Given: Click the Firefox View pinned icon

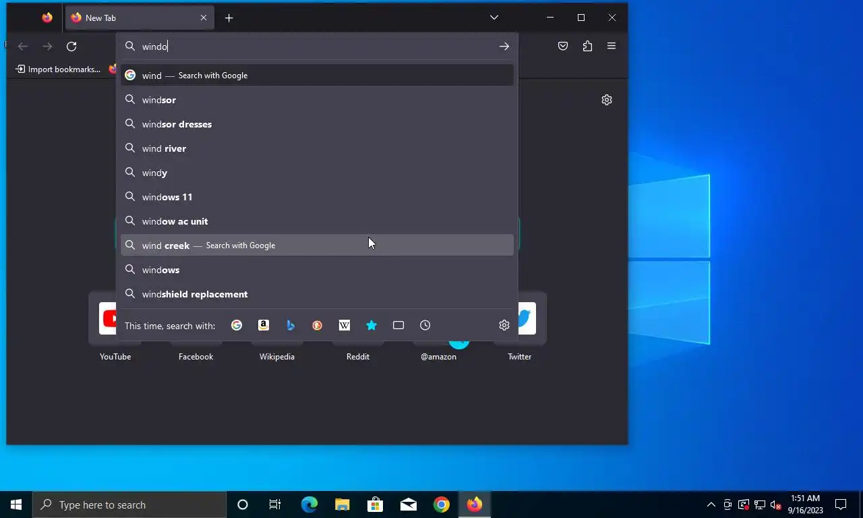Looking at the screenshot, I should coord(47,18).
